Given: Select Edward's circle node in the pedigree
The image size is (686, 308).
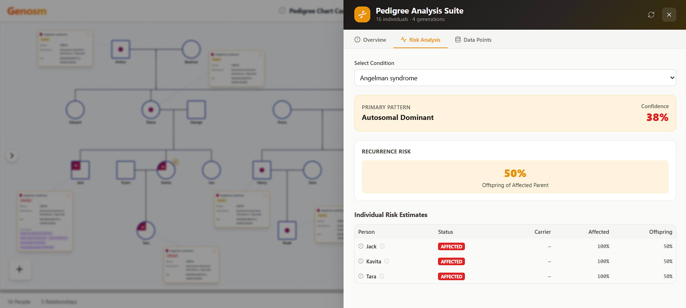Looking at the screenshot, I should (75, 110).
